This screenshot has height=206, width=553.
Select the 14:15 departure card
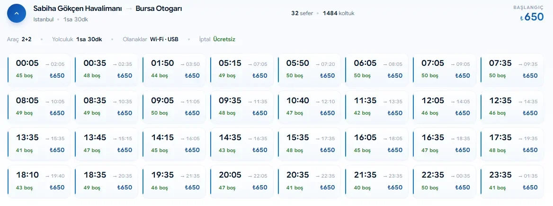click(x=174, y=144)
